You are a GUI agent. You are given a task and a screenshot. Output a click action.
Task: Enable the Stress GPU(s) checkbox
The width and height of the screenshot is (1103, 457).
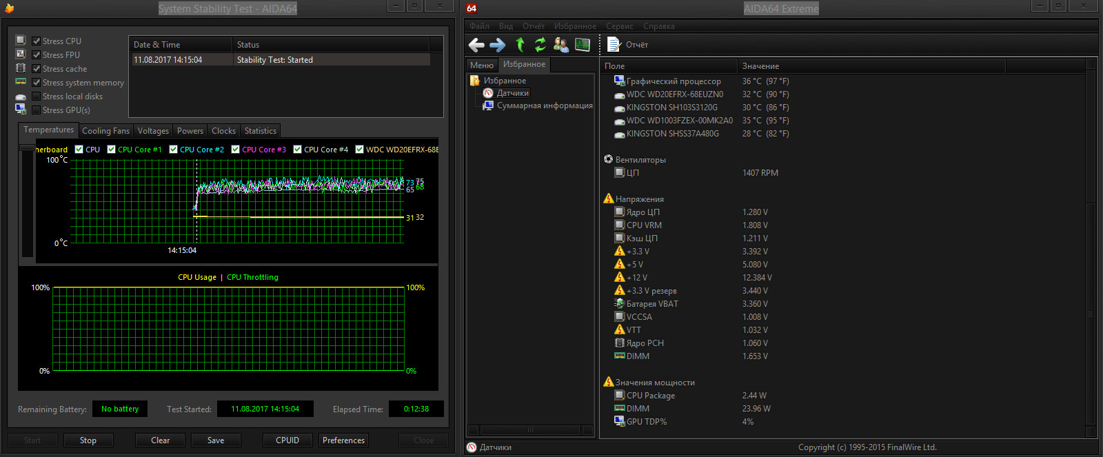pos(37,110)
